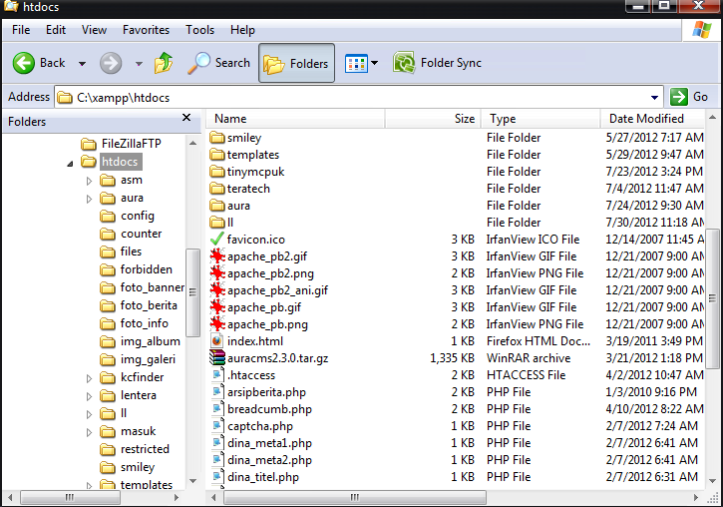Click folder tree vertical scrollbar thumb
723x507 pixels.
click(192, 292)
